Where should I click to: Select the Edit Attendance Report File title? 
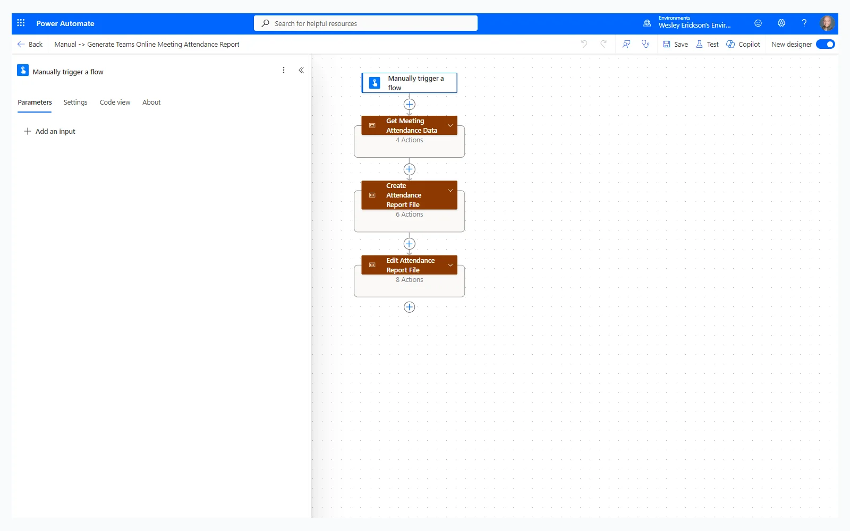click(410, 265)
